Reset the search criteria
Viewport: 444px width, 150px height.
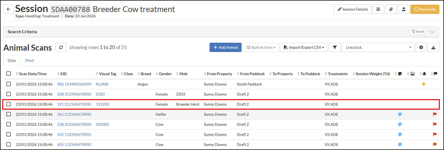[x=418, y=32]
